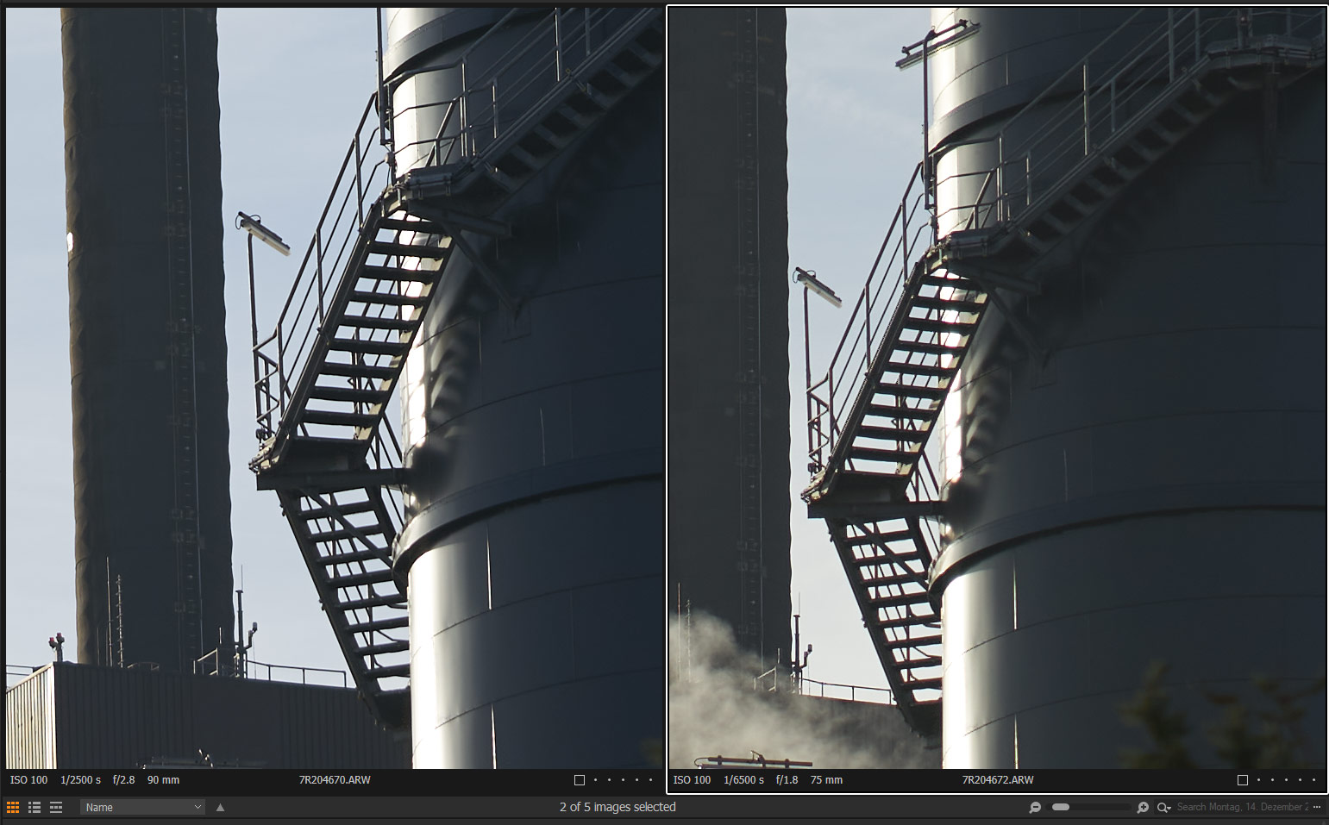
Task: Reverse sort order with the triangle arrow
Action: click(x=220, y=807)
